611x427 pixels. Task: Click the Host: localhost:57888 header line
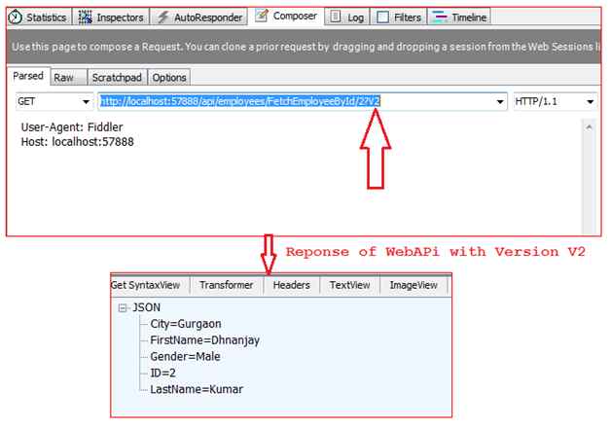(77, 142)
